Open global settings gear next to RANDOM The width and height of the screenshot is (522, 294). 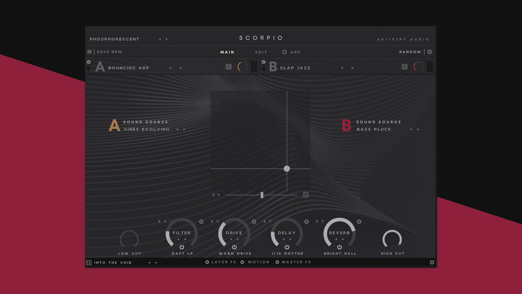point(430,52)
